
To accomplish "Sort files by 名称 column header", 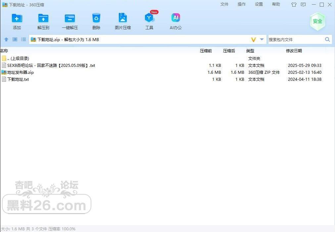I will point(4,51).
